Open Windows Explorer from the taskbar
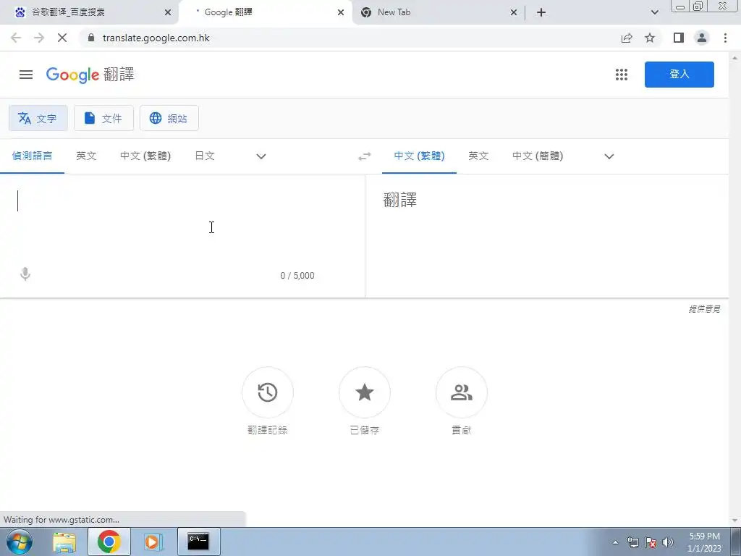 pos(64,542)
